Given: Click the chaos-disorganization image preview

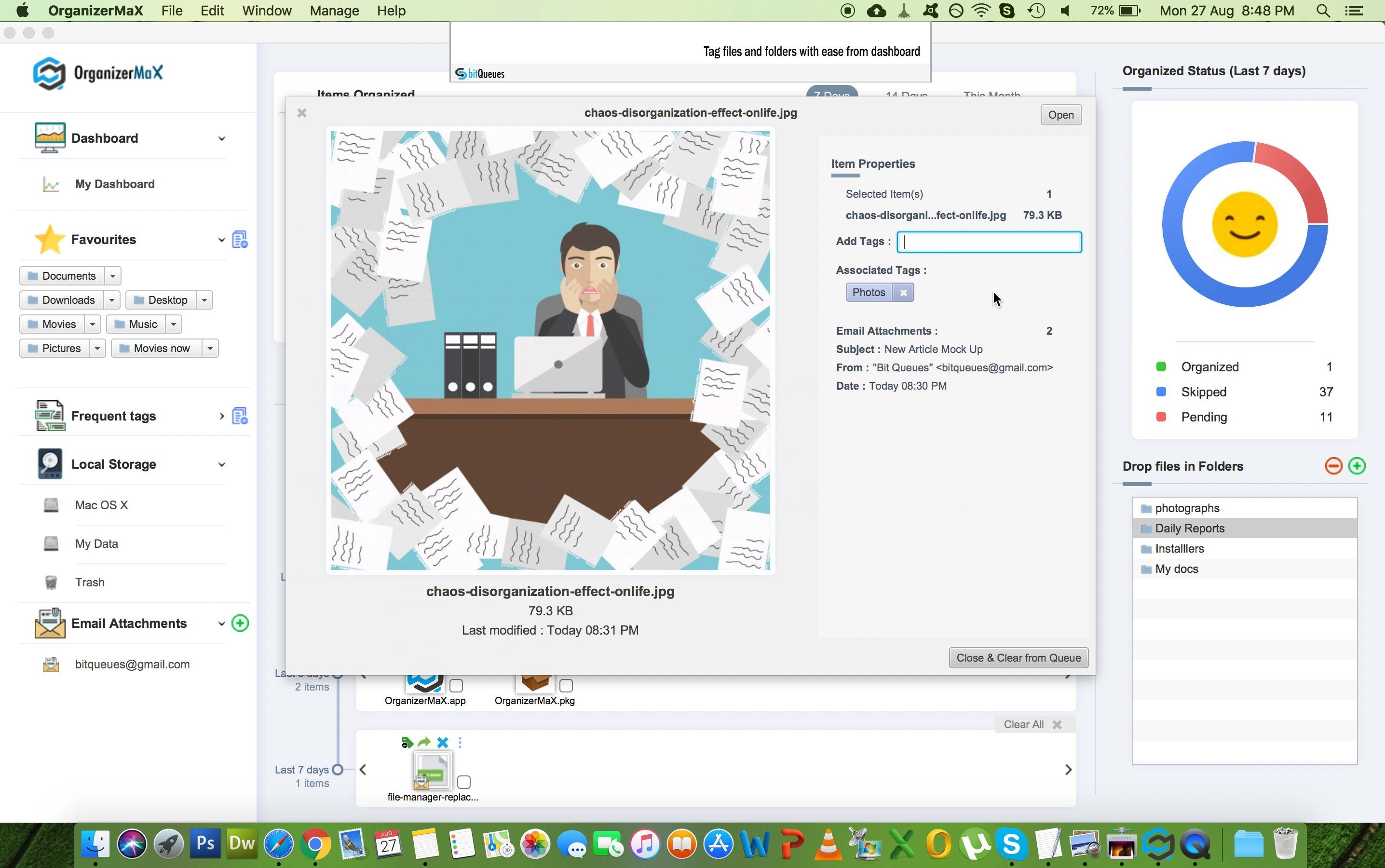Looking at the screenshot, I should point(550,350).
